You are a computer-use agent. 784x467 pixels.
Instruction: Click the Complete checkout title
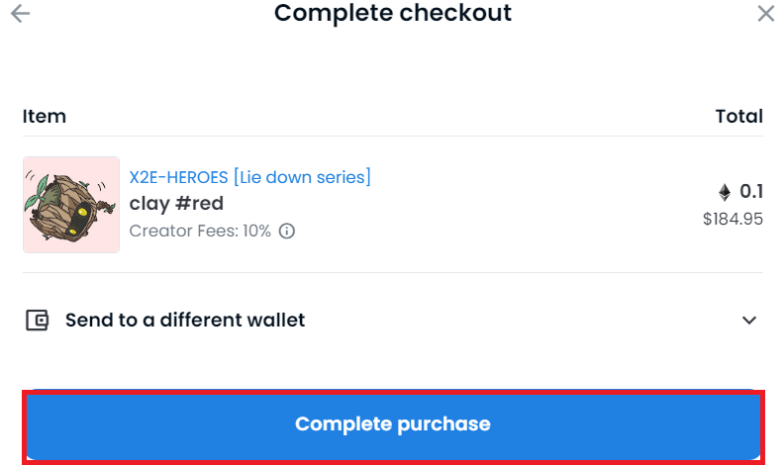393,13
